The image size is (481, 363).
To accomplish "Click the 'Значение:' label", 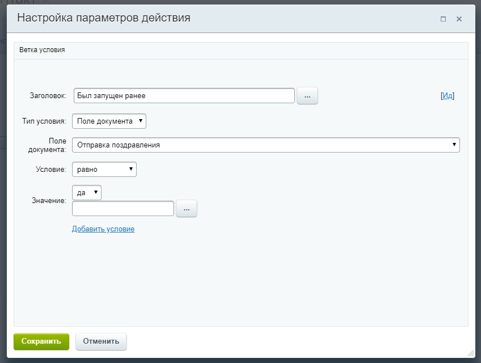I will point(48,201).
